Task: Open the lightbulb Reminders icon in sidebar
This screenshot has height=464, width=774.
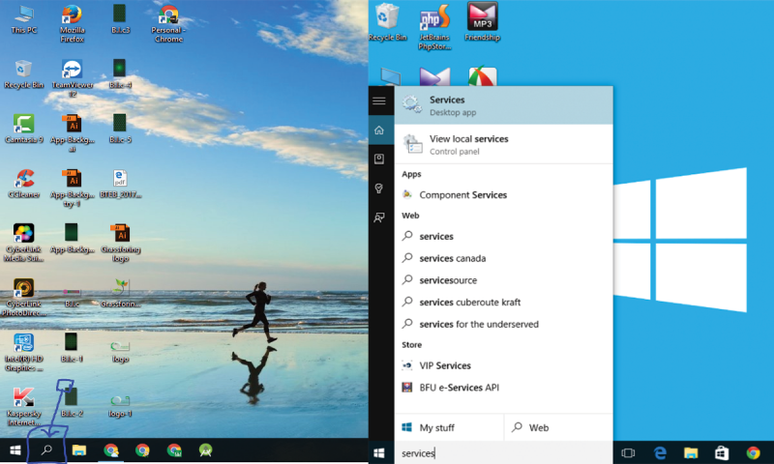Action: click(379, 188)
